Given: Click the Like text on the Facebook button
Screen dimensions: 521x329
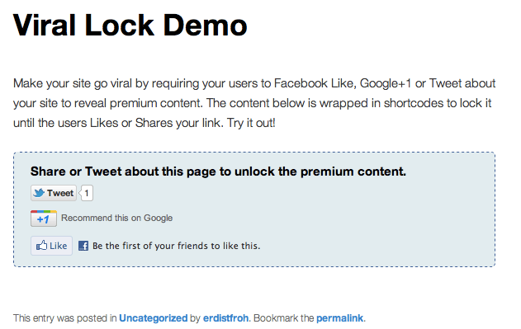Looking at the screenshot, I should coord(58,246).
